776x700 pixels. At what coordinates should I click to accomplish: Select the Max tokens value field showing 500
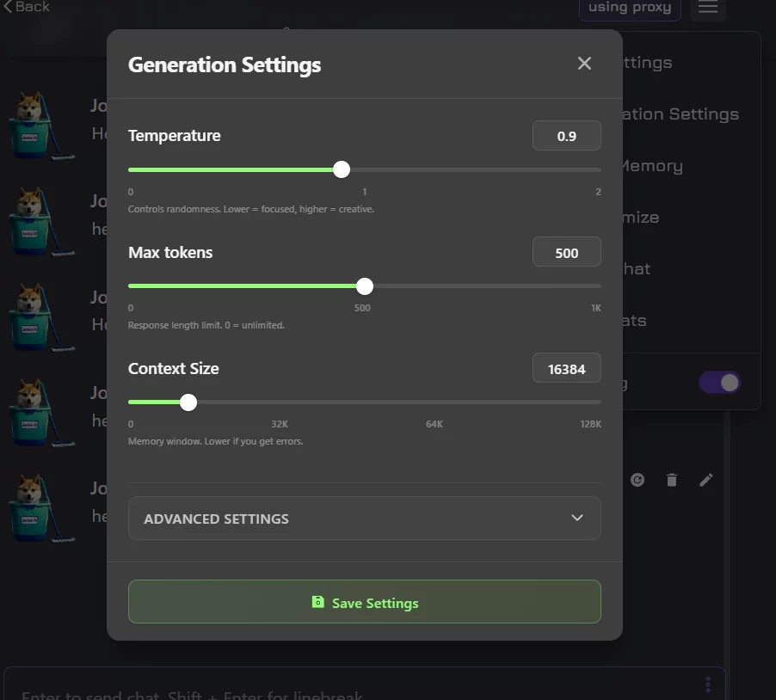point(566,251)
